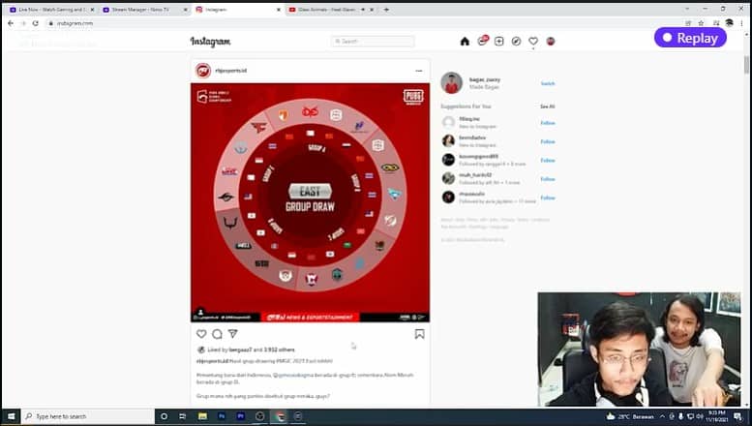Follow the suggested account with woman's avatar
752x426 pixels.
548,141
